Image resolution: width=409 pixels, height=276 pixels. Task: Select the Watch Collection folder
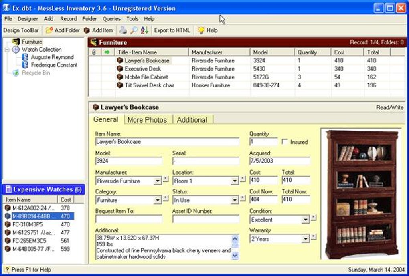point(41,50)
